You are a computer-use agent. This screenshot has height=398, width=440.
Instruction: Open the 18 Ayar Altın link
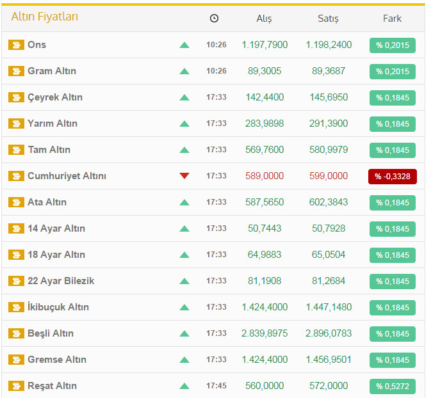pos(56,255)
